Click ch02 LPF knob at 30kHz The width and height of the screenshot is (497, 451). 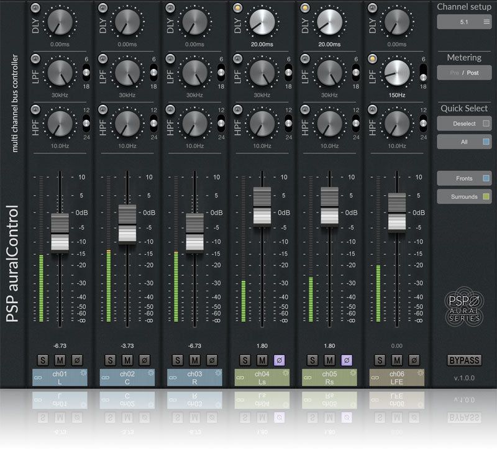coord(127,73)
